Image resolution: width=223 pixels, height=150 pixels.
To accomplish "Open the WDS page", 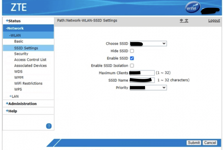I will coord(18,72).
